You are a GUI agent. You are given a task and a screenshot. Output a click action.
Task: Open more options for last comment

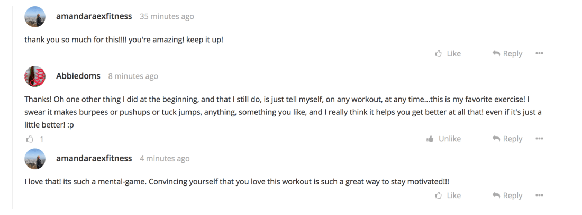pyautogui.click(x=539, y=196)
